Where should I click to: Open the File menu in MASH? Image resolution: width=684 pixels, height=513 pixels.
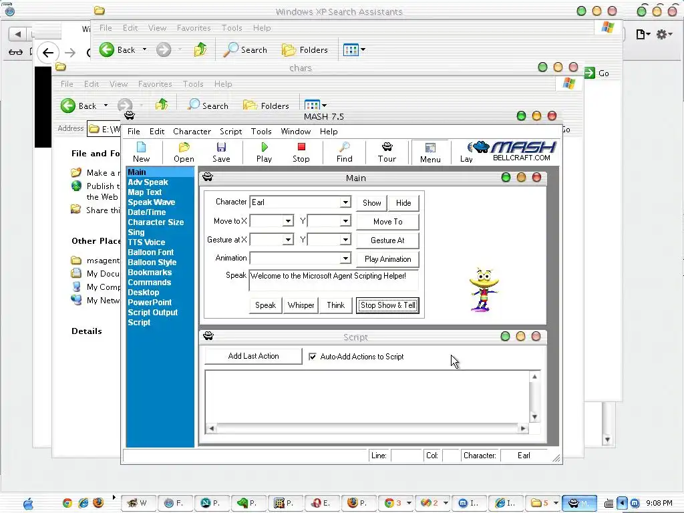[134, 132]
